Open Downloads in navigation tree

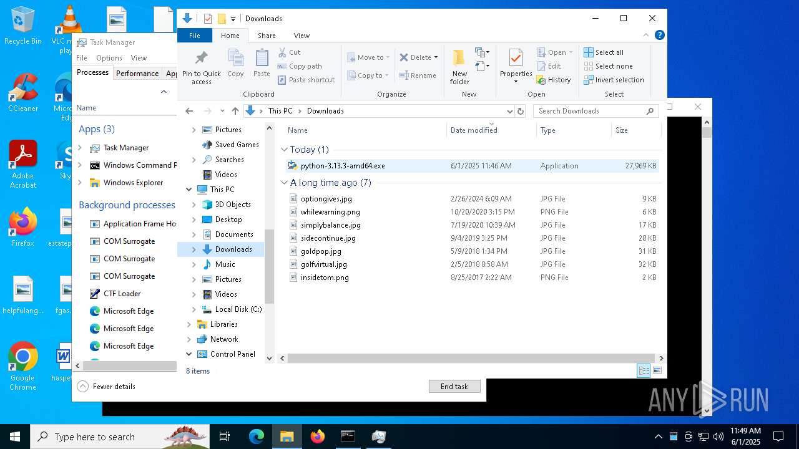point(233,249)
